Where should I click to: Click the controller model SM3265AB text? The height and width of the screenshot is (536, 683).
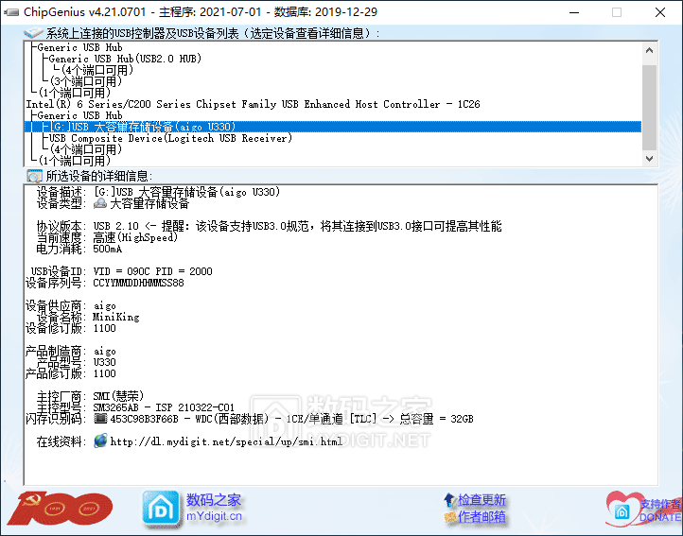[164, 407]
